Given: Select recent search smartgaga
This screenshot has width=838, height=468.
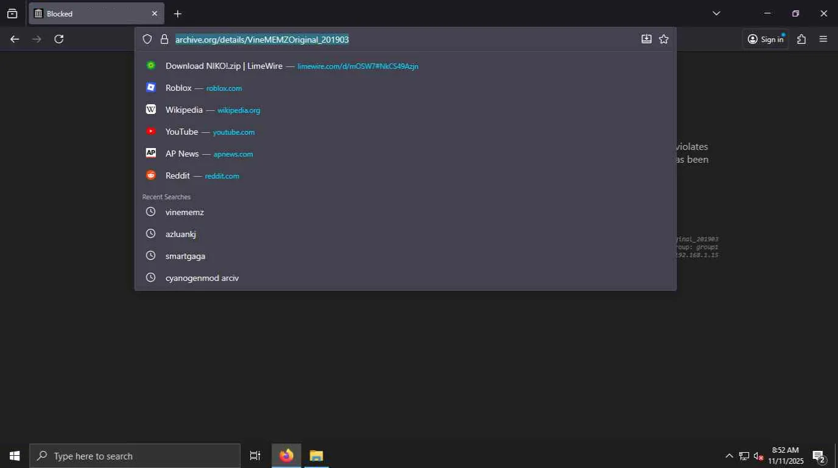Looking at the screenshot, I should click(405, 256).
